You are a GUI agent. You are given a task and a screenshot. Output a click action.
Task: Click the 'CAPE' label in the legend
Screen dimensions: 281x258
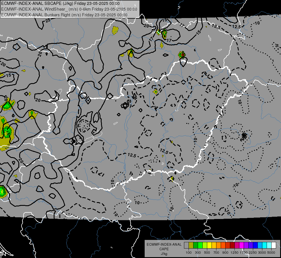pyautogui.click(x=164, y=249)
